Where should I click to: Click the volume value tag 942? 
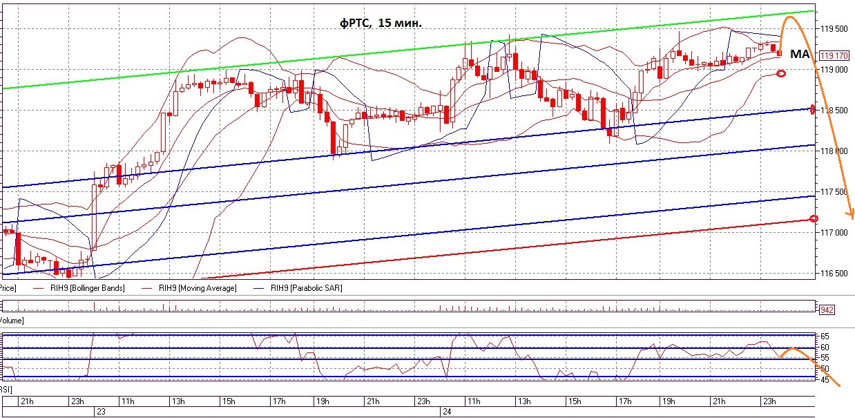(x=826, y=310)
